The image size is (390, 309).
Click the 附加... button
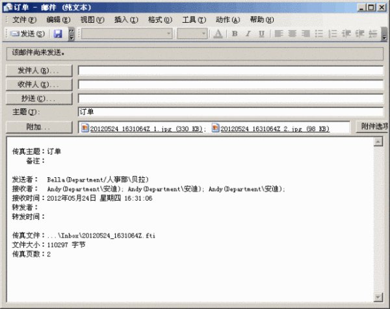coord(39,127)
